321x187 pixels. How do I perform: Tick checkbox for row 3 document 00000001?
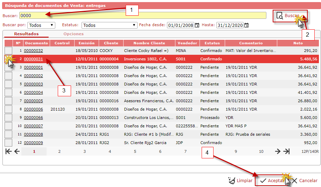8,67
